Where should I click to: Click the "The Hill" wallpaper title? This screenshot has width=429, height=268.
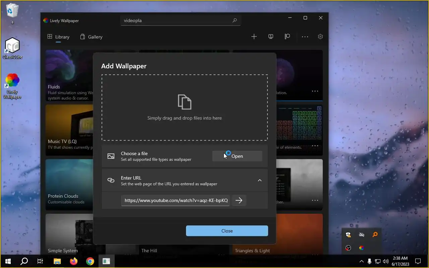point(149,251)
